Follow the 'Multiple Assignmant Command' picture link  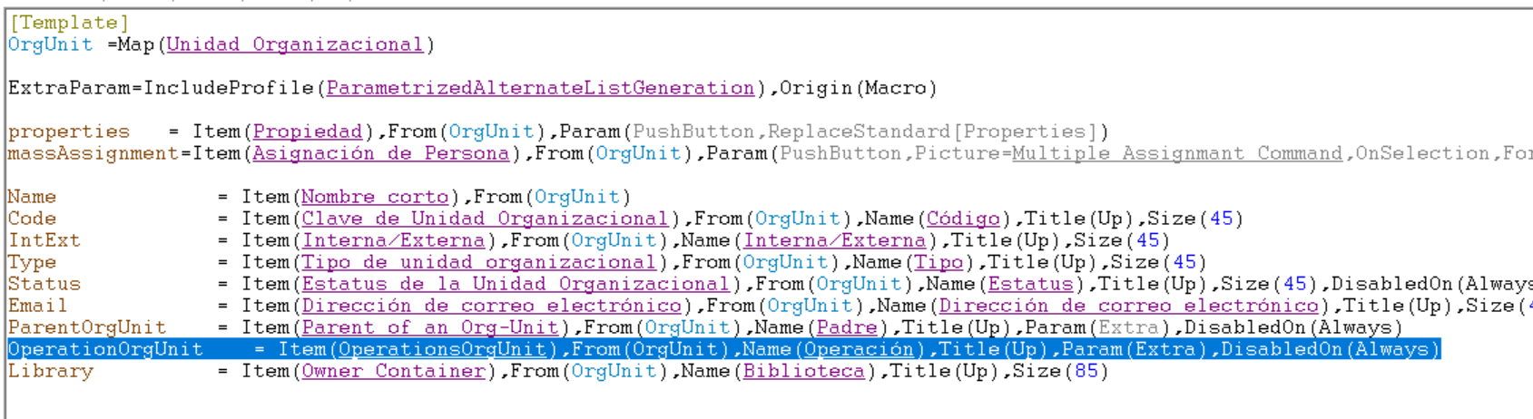1177,153
